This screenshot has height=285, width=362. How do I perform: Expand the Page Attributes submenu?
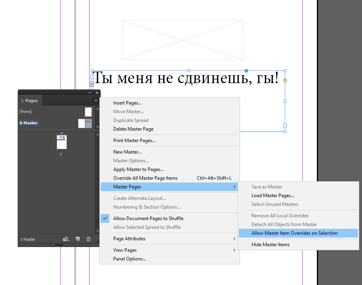(170, 239)
